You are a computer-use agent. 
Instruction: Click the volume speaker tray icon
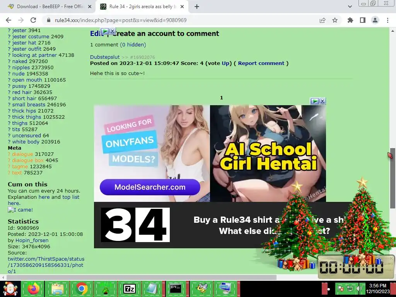(x=358, y=288)
